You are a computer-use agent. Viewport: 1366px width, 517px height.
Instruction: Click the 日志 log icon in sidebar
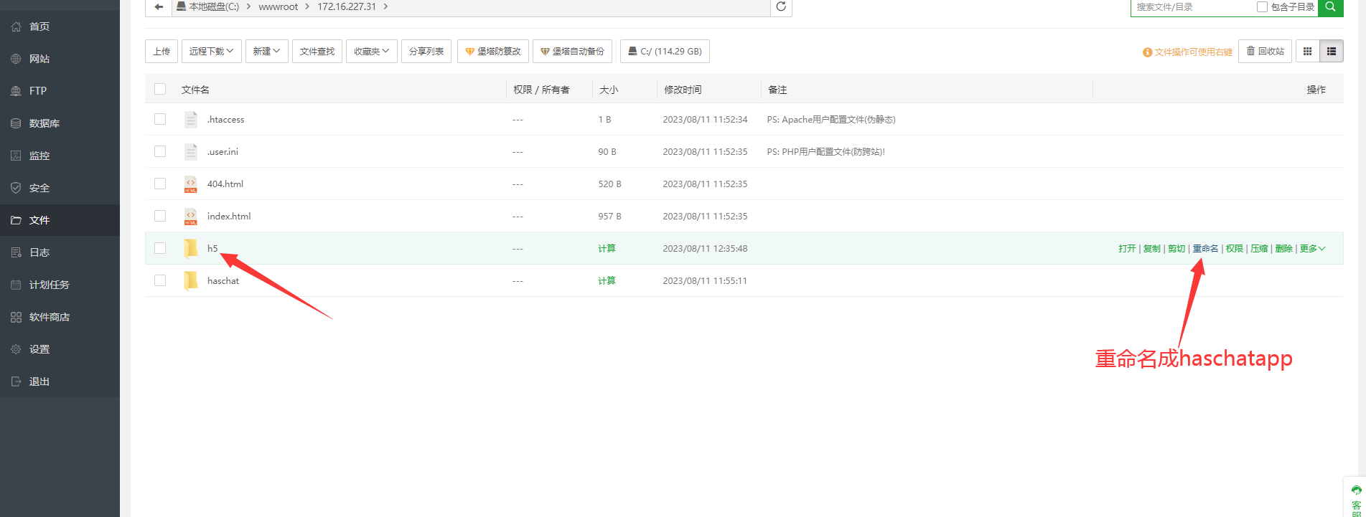click(x=16, y=252)
